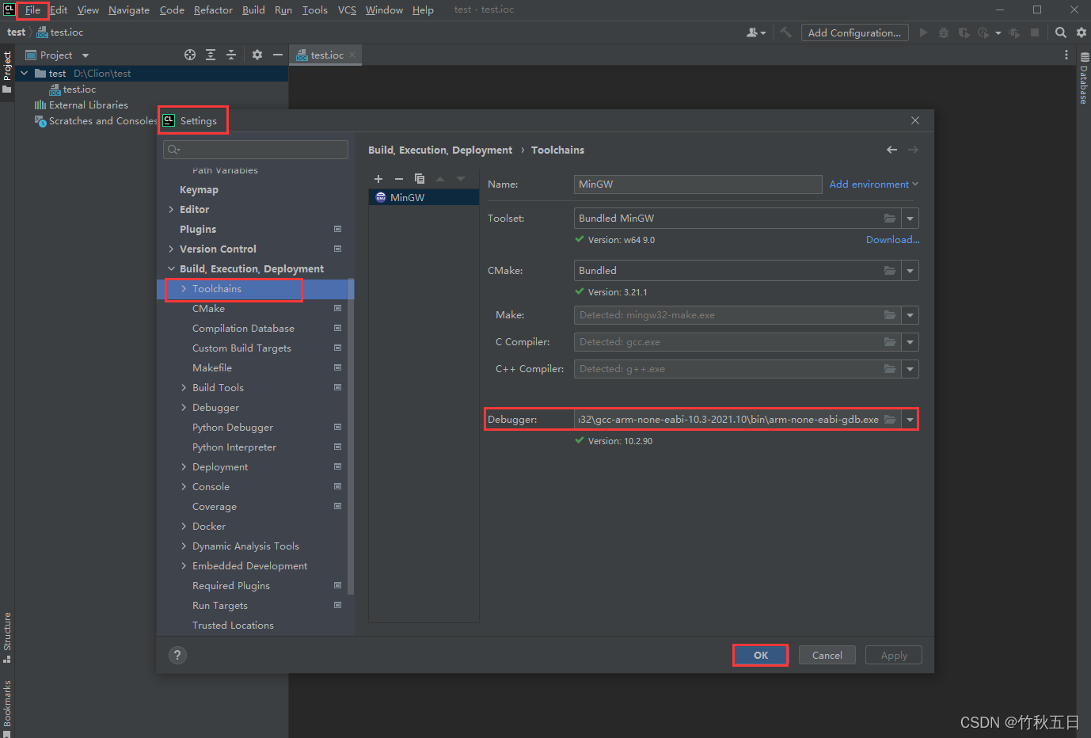This screenshot has height=738, width=1091.
Task: Open CMake settings page
Action: click(208, 308)
